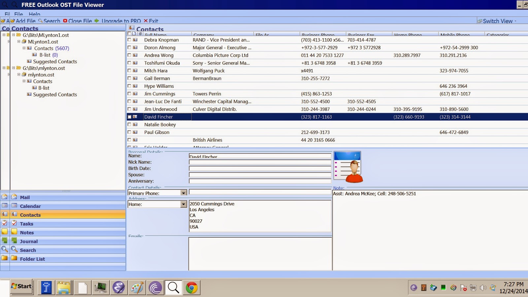Collapse the Contacts node under mlynton.ost
Screen dimensions: 528x297
pyautogui.click(x=24, y=81)
